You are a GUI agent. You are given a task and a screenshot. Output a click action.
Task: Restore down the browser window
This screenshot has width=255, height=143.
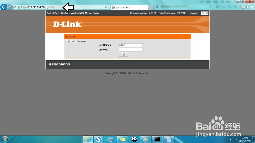click(243, 2)
